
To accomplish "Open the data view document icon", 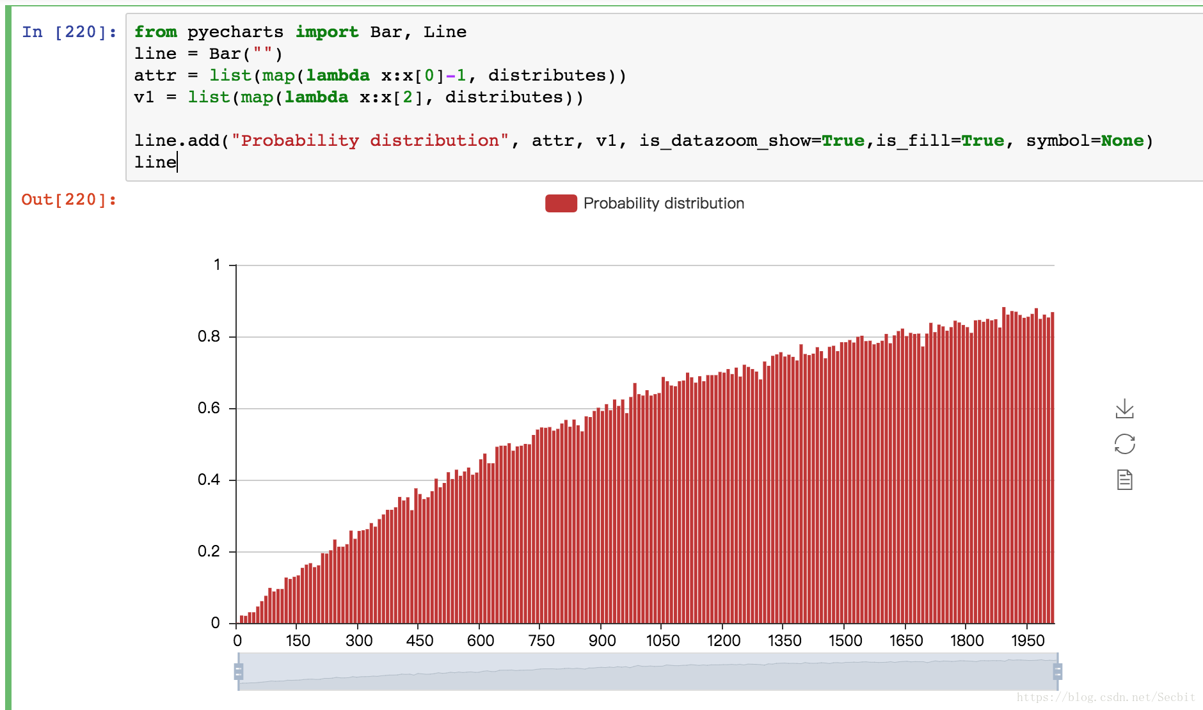I will tap(1124, 479).
